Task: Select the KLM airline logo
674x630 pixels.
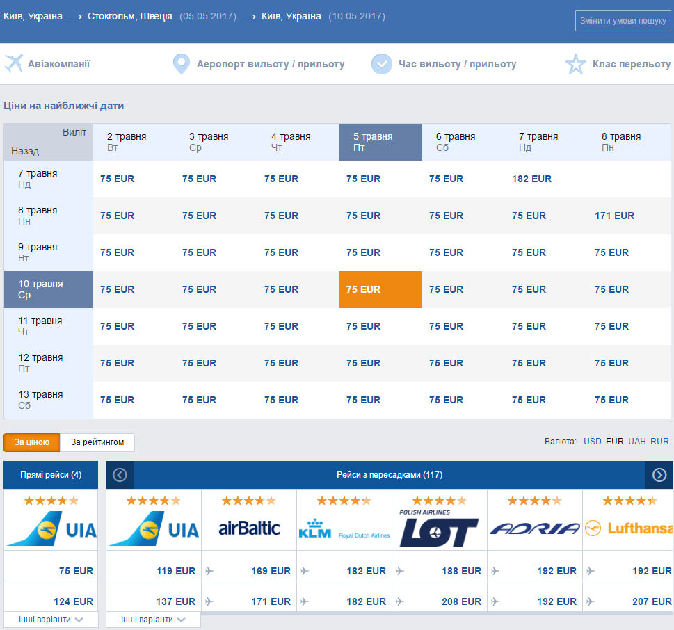Action: pos(344,528)
